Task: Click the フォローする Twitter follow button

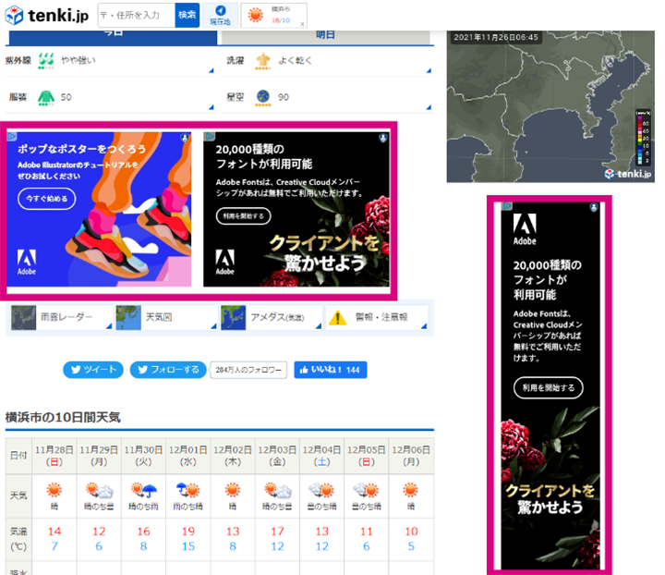Action: tap(168, 370)
